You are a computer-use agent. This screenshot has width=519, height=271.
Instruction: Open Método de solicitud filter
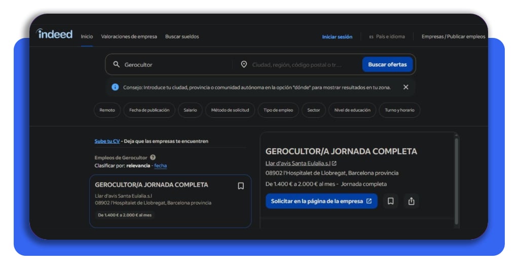click(230, 110)
